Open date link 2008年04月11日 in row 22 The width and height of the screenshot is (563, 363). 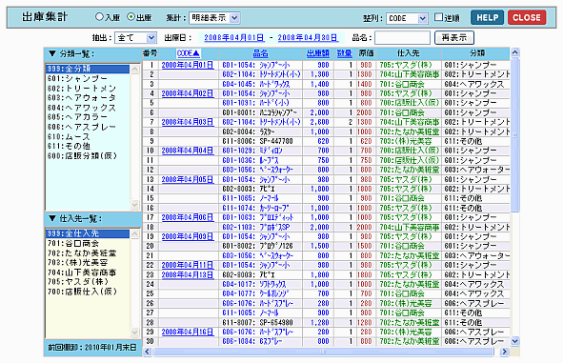pos(188,265)
